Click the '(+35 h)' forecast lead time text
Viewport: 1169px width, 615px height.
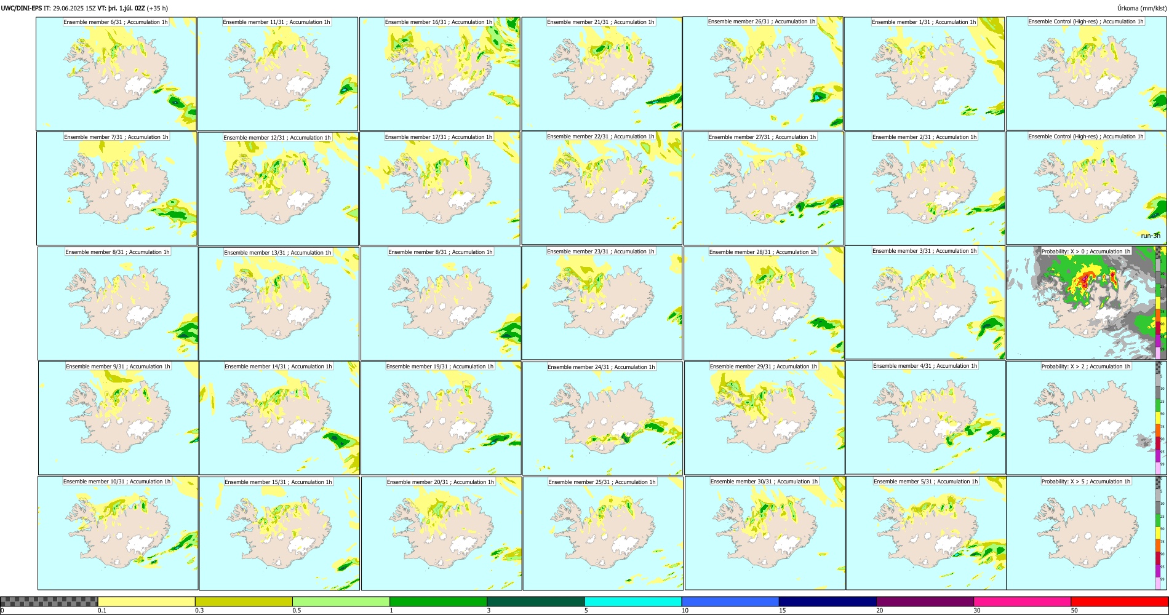coord(158,8)
